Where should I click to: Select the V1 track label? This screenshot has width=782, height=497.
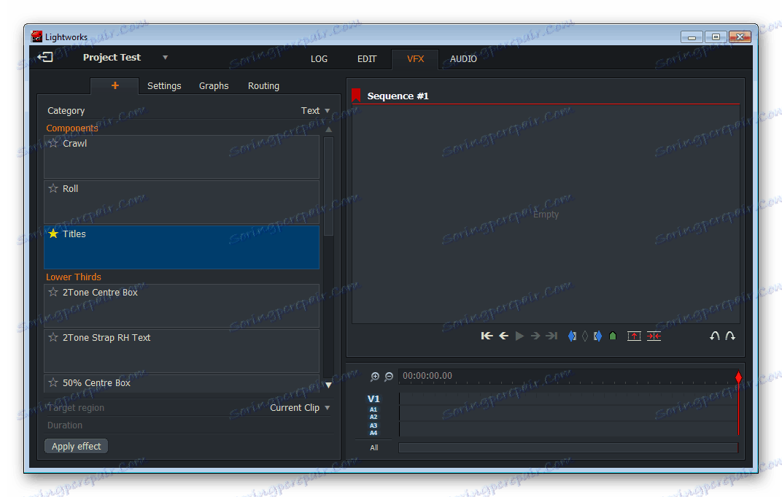[x=373, y=398]
